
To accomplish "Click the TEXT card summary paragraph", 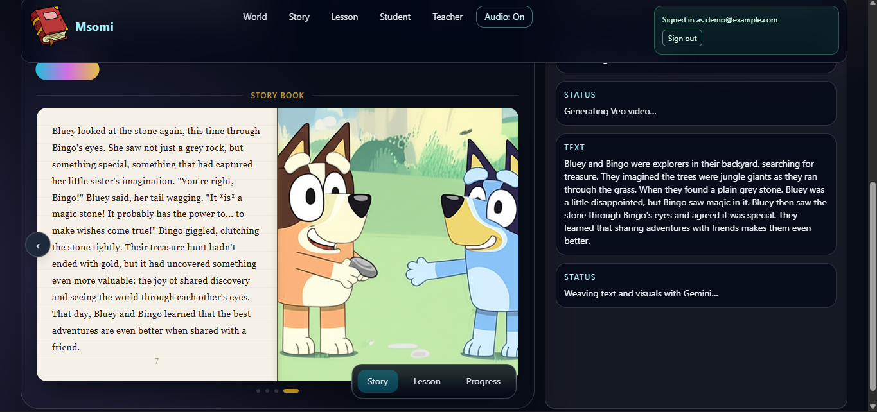I will pos(695,202).
